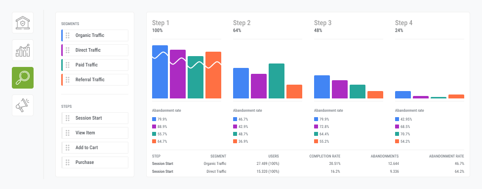Choose the View Item step

click(95, 133)
